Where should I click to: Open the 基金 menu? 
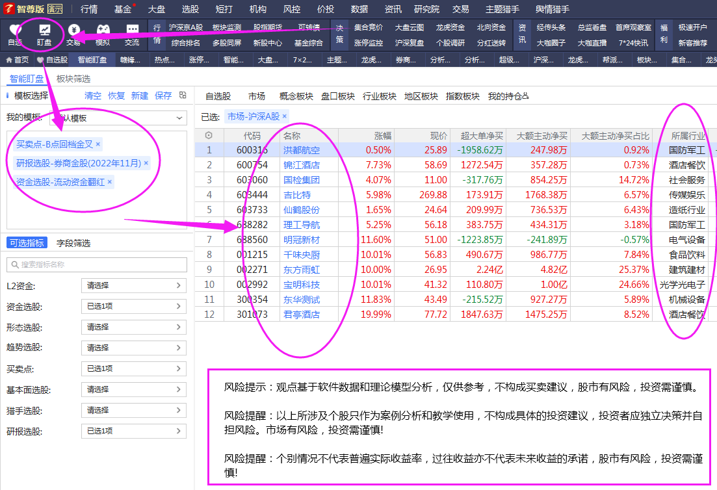[123, 9]
